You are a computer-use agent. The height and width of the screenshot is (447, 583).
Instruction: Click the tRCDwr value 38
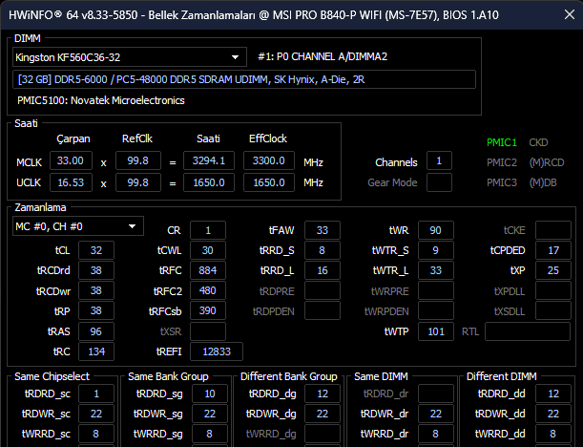coord(96,290)
